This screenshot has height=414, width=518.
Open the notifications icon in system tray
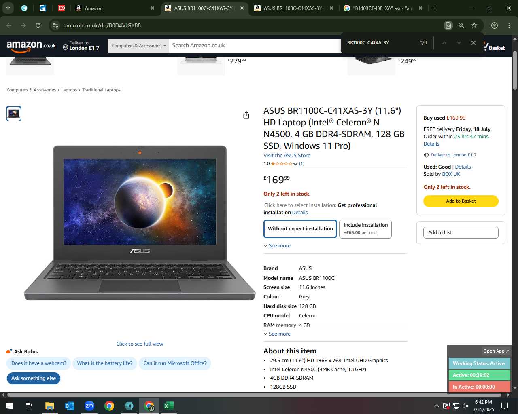tap(505, 406)
